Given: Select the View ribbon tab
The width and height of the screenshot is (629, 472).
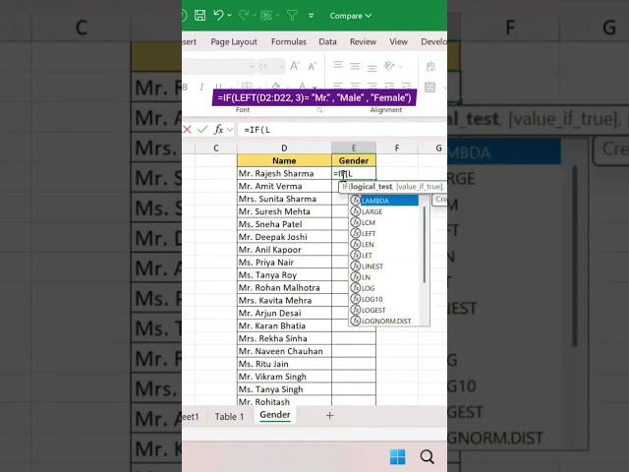Looking at the screenshot, I should coord(398,41).
